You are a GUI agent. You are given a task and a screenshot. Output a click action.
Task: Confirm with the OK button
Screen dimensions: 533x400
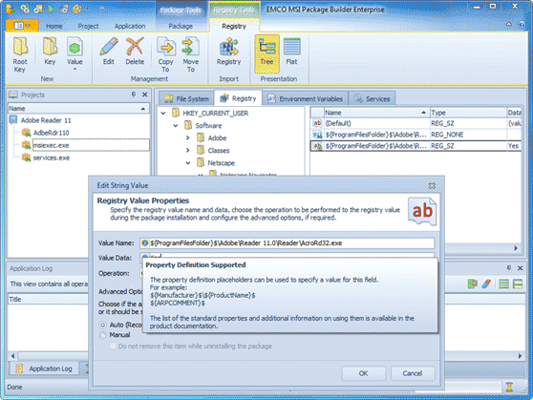(x=363, y=373)
